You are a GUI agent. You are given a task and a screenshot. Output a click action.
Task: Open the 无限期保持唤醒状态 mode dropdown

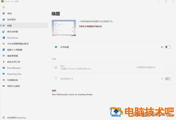(153, 67)
